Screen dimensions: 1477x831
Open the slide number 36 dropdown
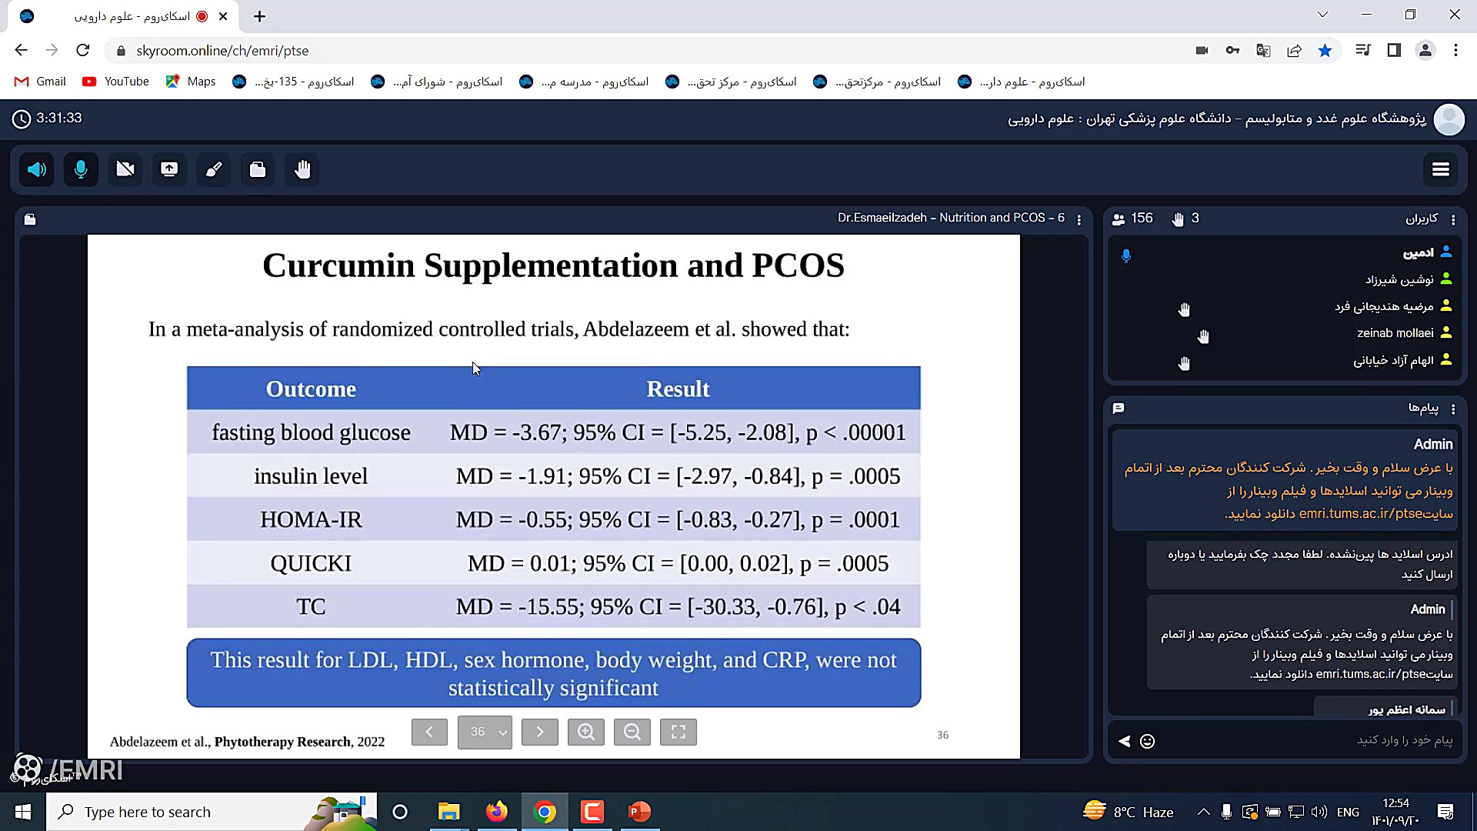485,732
